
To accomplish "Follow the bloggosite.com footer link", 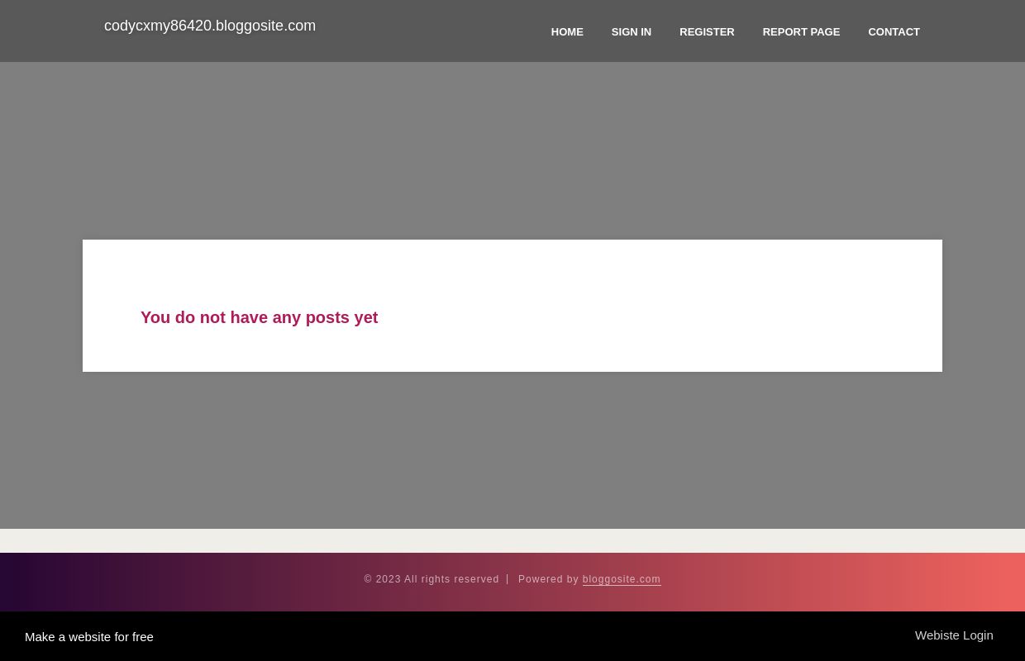I will [621, 579].
